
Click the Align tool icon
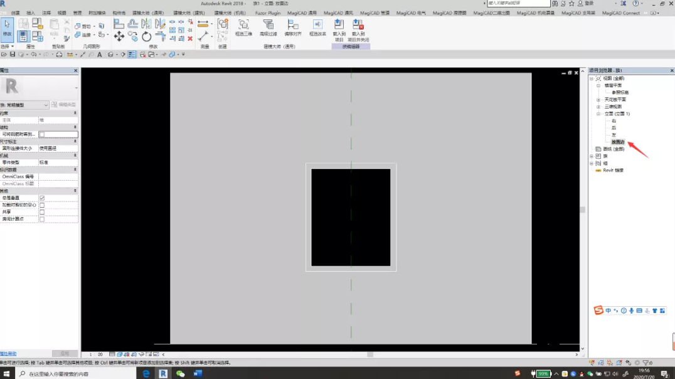pos(119,24)
